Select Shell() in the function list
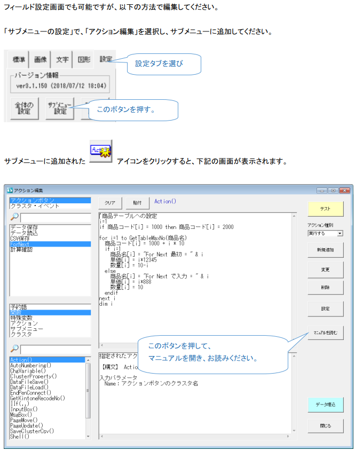The height and width of the screenshot is (451, 355). click(x=48, y=437)
